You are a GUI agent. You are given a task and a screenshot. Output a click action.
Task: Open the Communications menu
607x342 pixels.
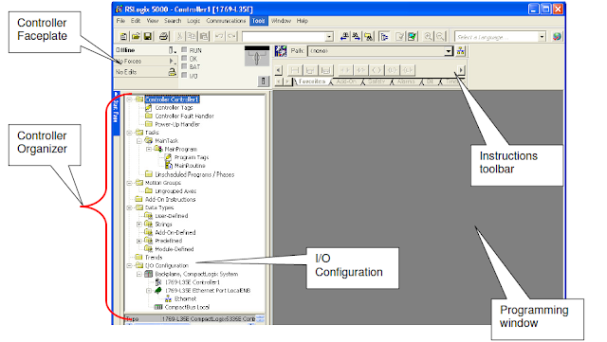[226, 21]
